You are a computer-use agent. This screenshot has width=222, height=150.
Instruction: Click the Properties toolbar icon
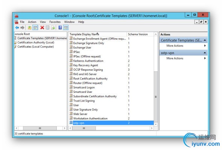tap(47, 27)
